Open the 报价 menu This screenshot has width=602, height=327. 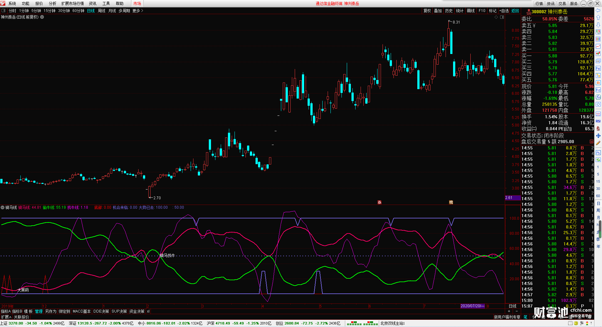click(x=39, y=3)
